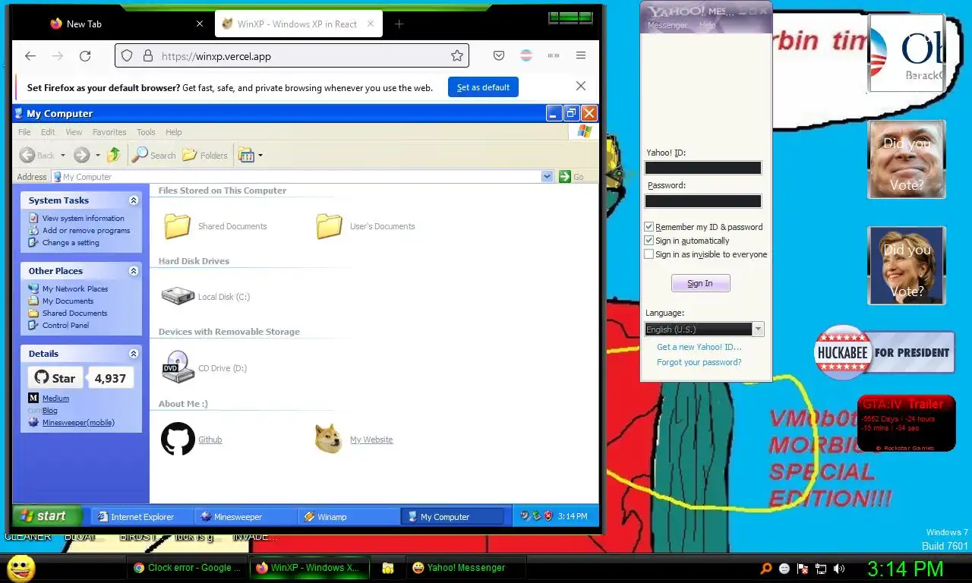The height and width of the screenshot is (583, 972).
Task: Click the Go button beside Address bar
Action: click(571, 177)
